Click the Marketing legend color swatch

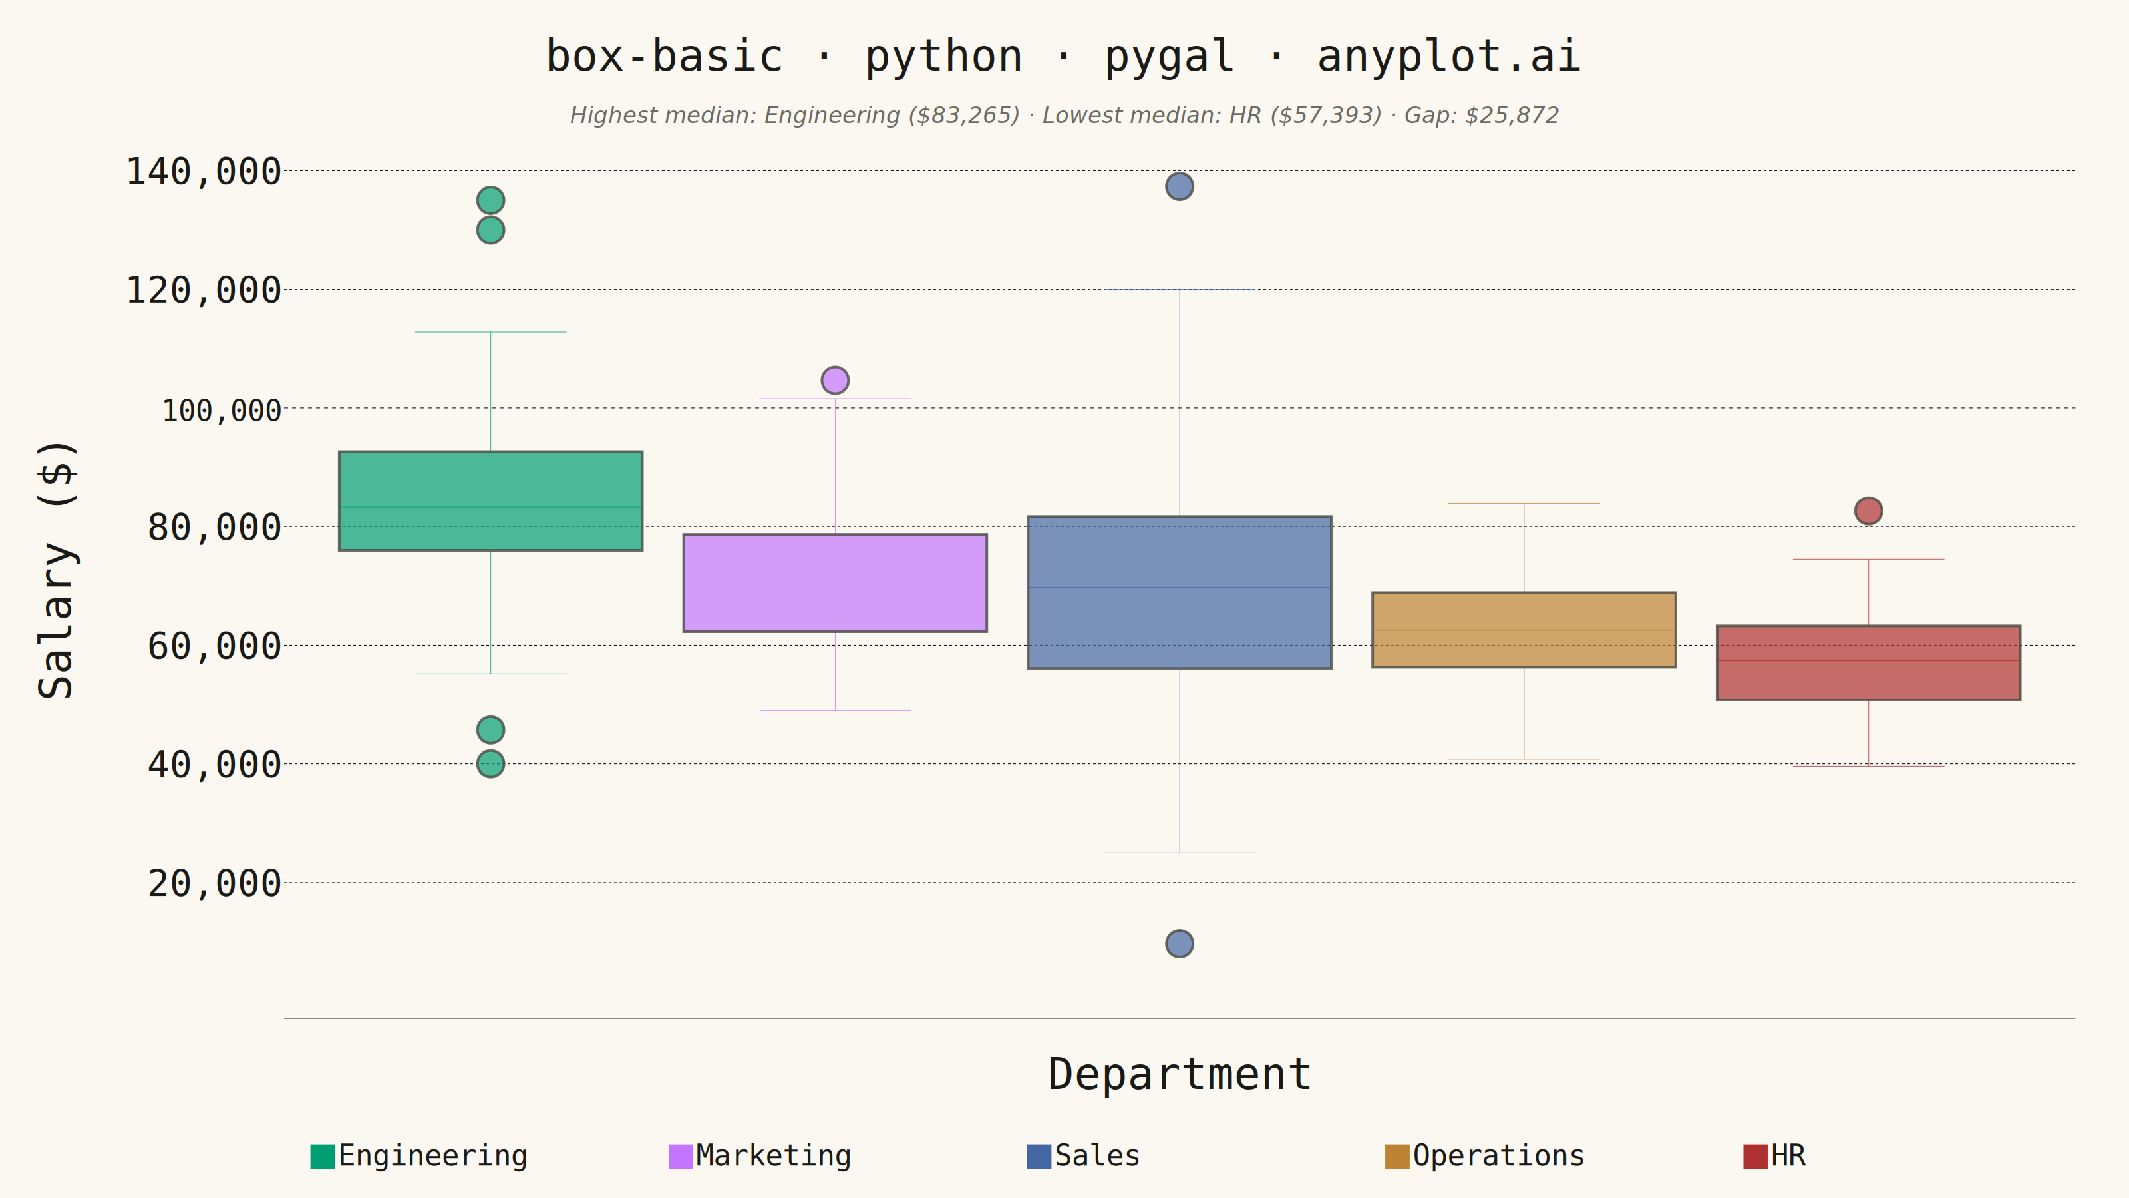[680, 1156]
